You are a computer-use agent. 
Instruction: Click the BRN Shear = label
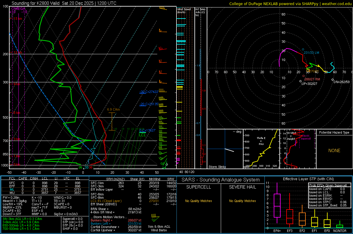pos(100,209)
